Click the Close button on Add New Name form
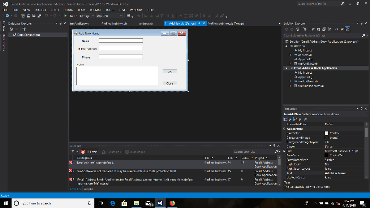Viewport: 370px width, 208px height. tap(169, 83)
